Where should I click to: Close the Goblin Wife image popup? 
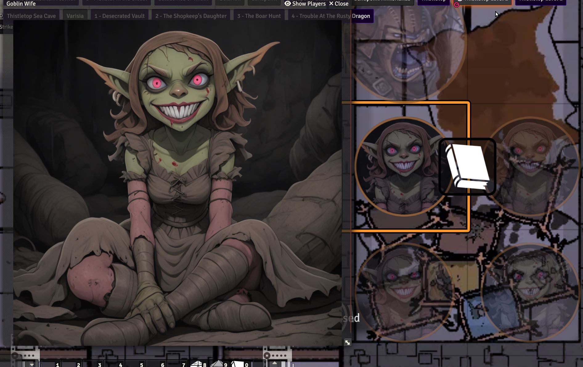(x=339, y=3)
